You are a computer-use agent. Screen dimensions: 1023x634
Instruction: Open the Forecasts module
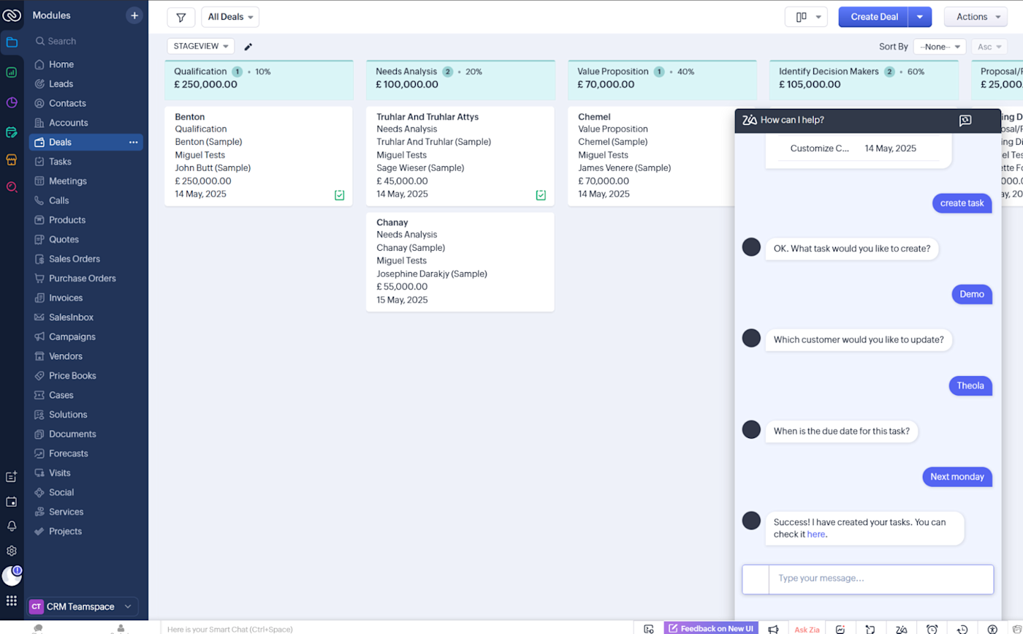pos(68,453)
